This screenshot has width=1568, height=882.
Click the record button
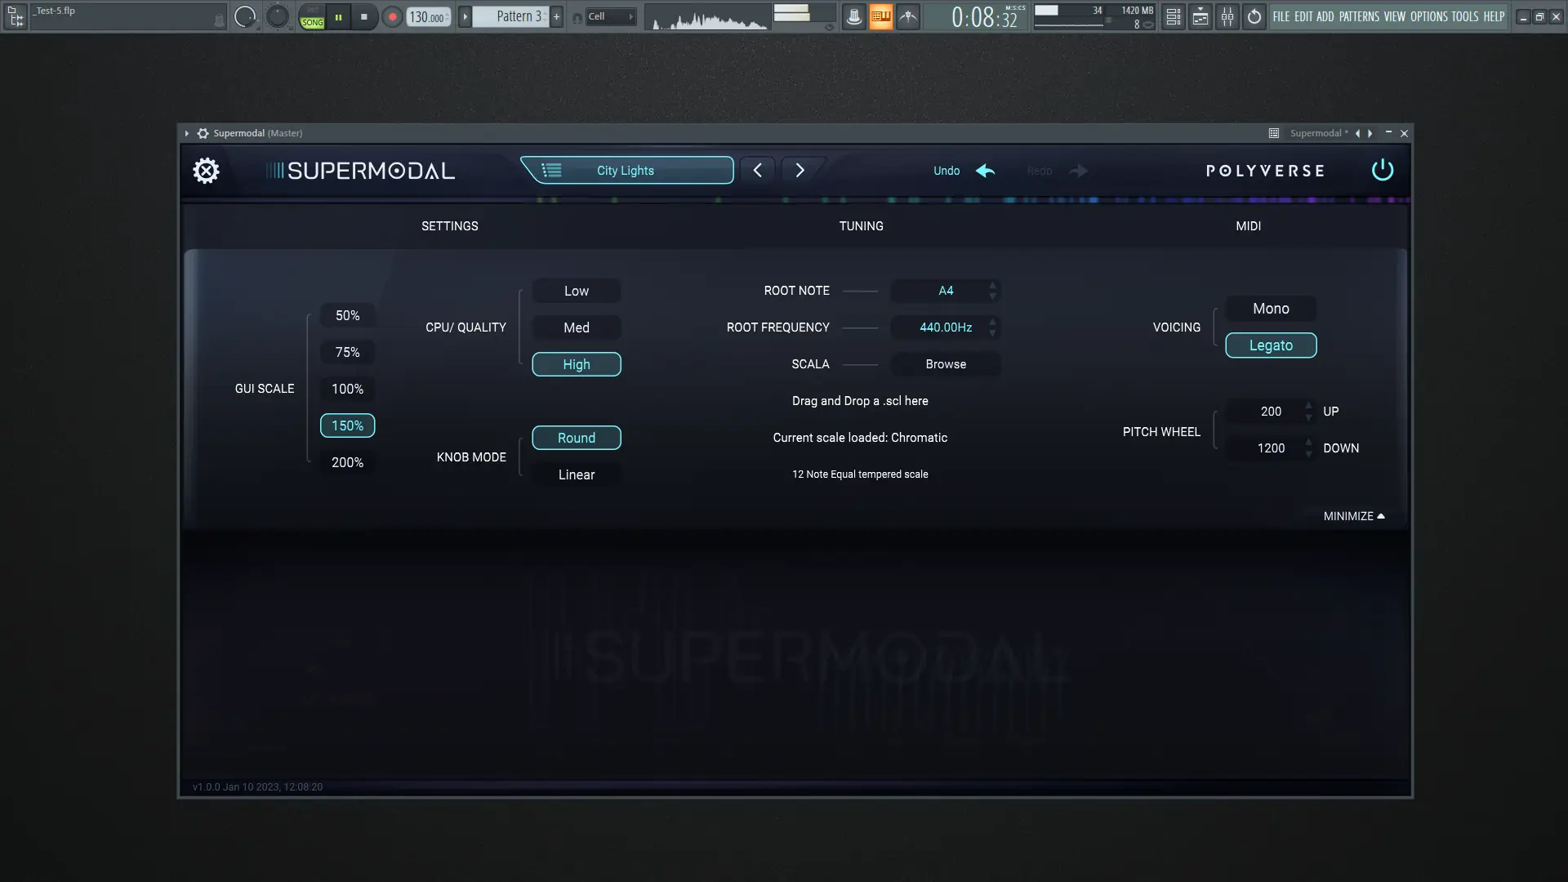(393, 16)
